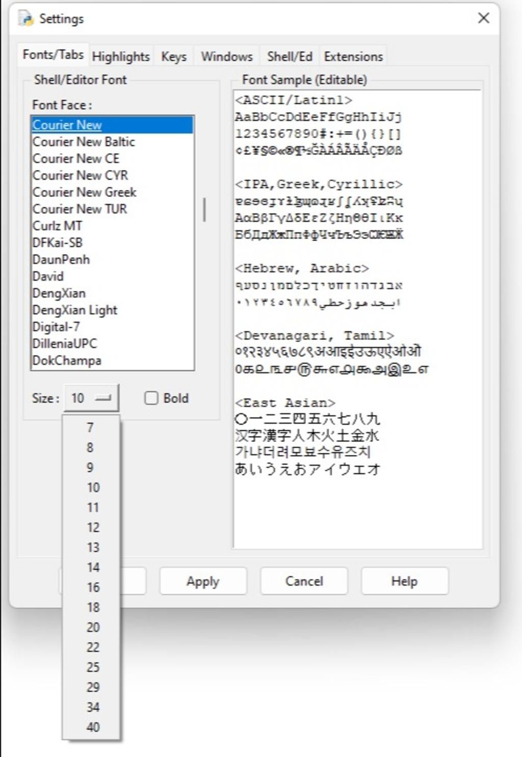Click the Apply button
Viewport: 522px width, 757px height.
[x=203, y=581]
